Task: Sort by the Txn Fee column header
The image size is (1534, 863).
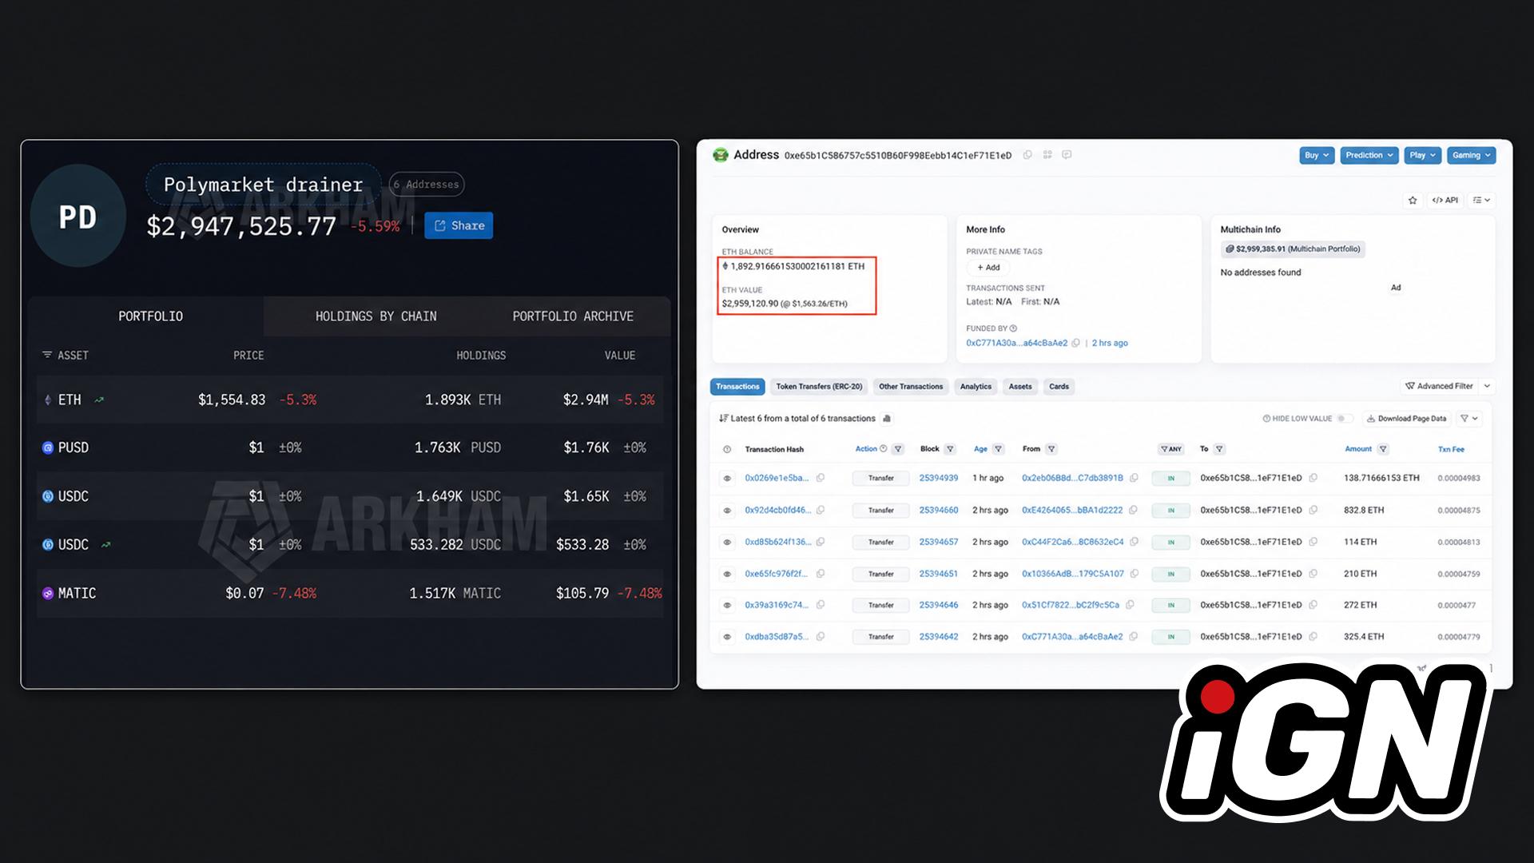Action: [1451, 449]
